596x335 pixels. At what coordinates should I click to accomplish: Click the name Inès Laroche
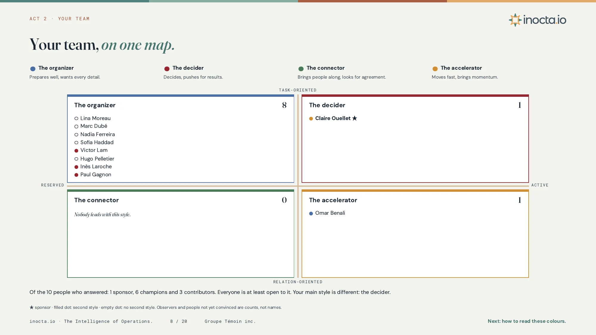tap(96, 167)
